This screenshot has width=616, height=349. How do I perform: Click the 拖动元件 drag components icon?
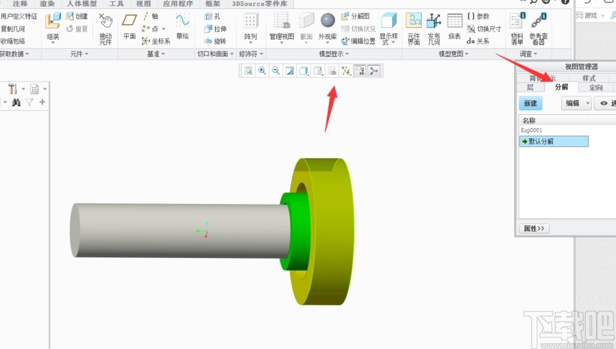click(x=106, y=28)
